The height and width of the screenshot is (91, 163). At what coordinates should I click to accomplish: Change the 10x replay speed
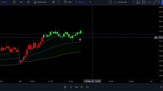76,87
